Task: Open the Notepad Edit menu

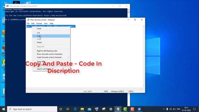Action: 33,24
